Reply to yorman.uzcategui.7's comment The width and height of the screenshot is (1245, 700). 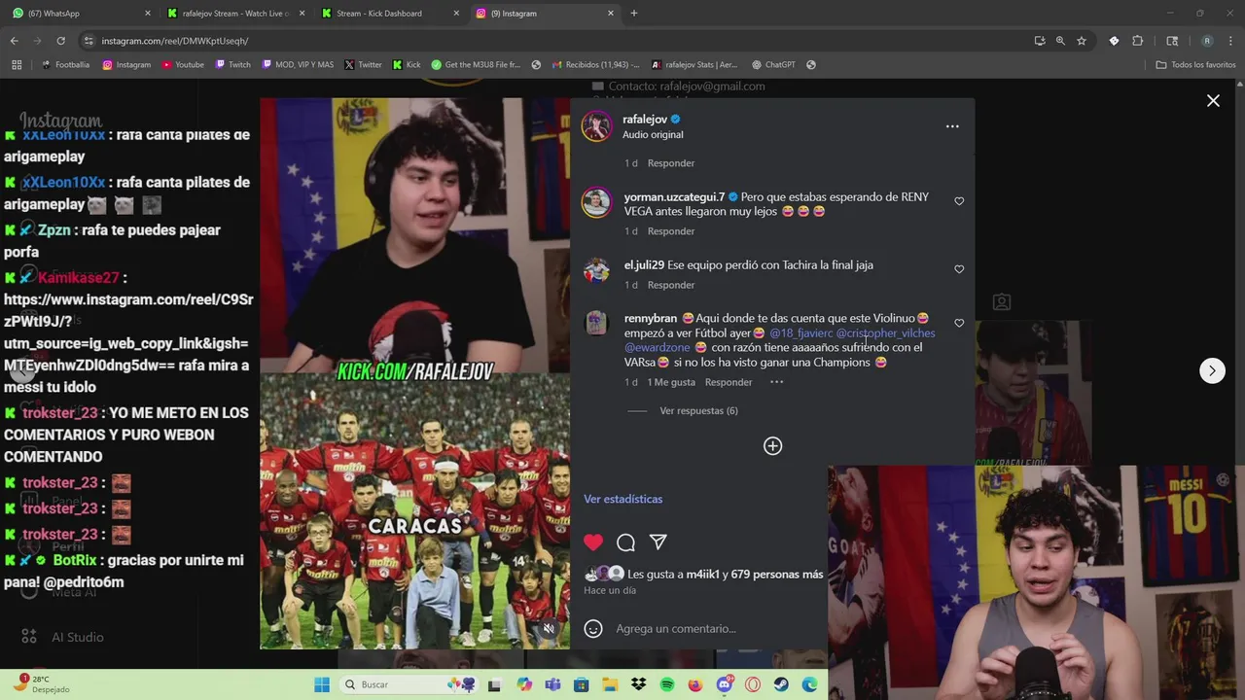click(x=671, y=231)
